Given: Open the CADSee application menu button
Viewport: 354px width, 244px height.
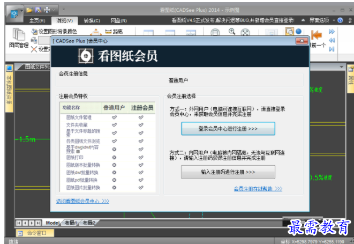Looking at the screenshot, I should tap(14, 14).
